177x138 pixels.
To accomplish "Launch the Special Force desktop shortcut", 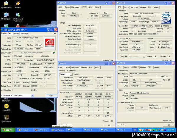I will coord(6,119).
